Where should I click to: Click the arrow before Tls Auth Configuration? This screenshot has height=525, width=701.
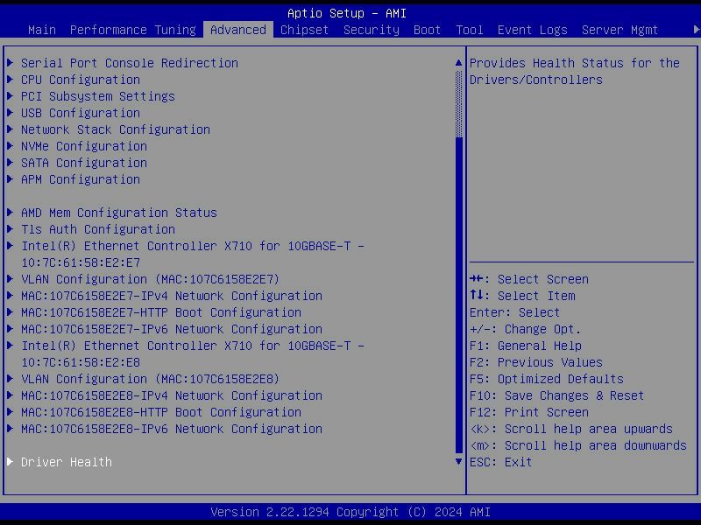point(11,229)
